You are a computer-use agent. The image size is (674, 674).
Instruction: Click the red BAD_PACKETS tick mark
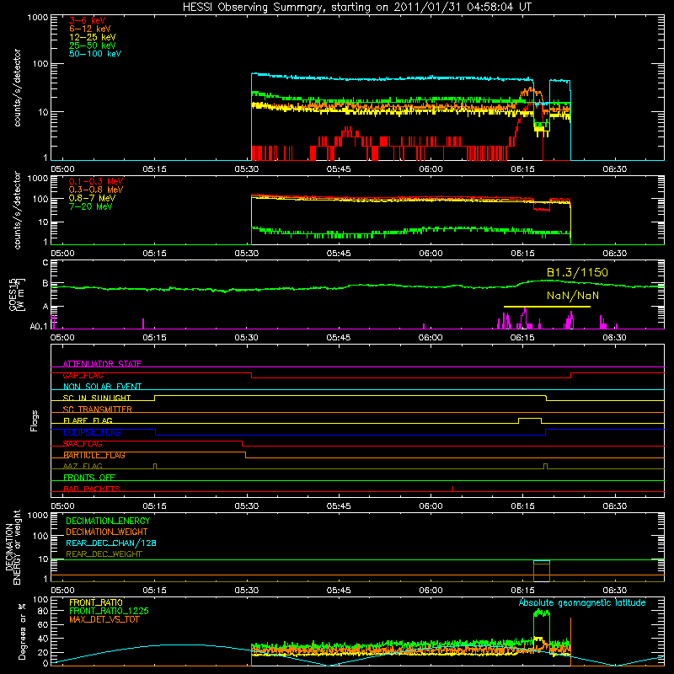pos(452,489)
